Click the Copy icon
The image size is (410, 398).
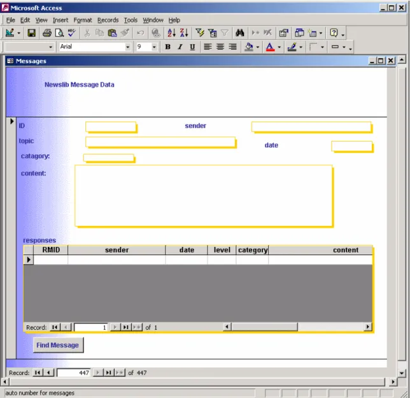(x=99, y=33)
